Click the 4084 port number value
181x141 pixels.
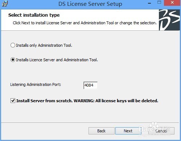pos(89,85)
